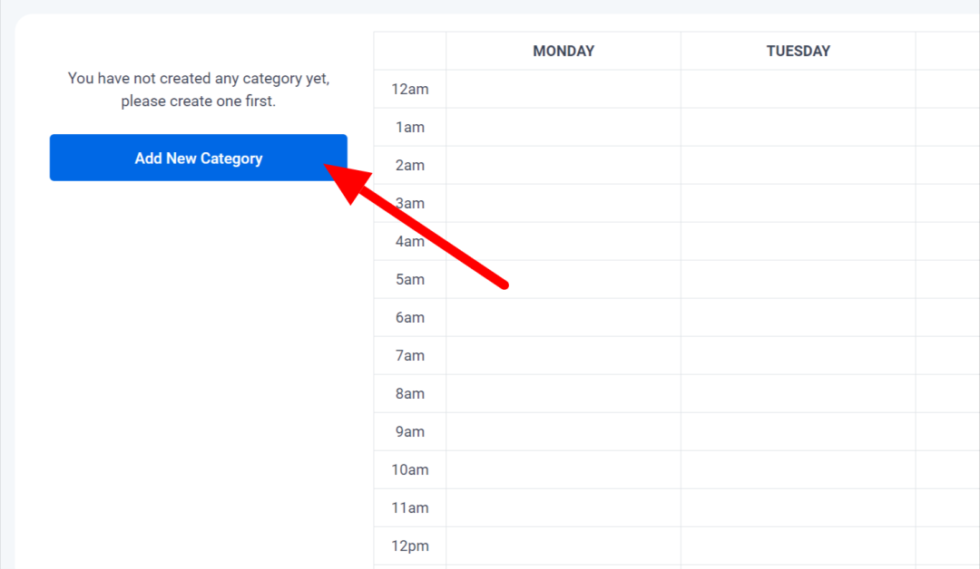Click the 5am Tuesday slot
The image size is (980, 569).
click(798, 279)
